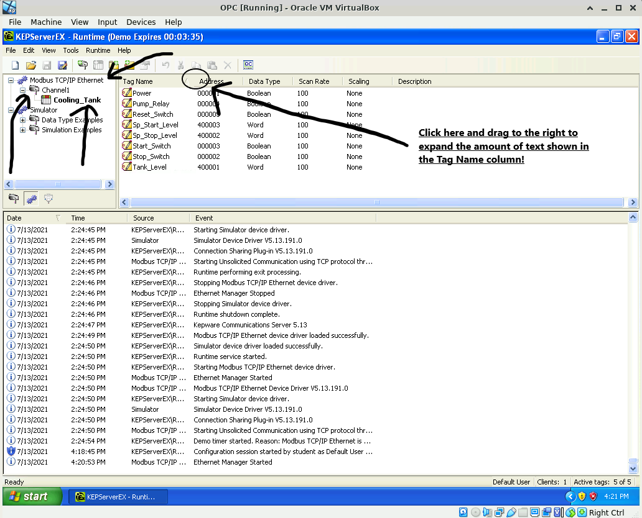Click the USB plug icon in VirtualBox status bar
This screenshot has width=642, height=518.
tap(511, 512)
